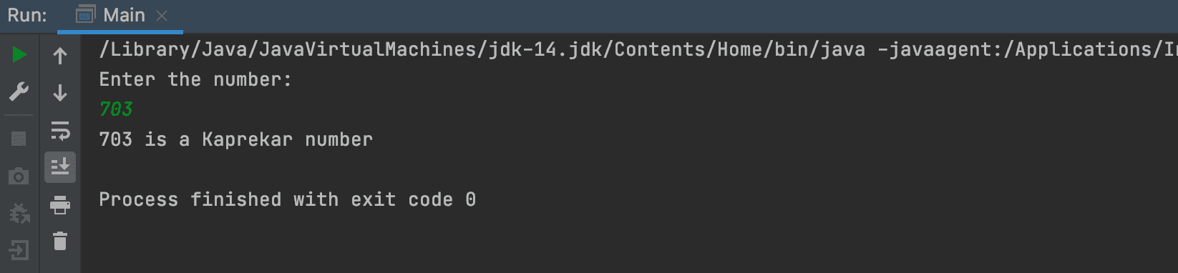Print console output with the printer icon
The height and width of the screenshot is (273, 1178).
pyautogui.click(x=60, y=205)
